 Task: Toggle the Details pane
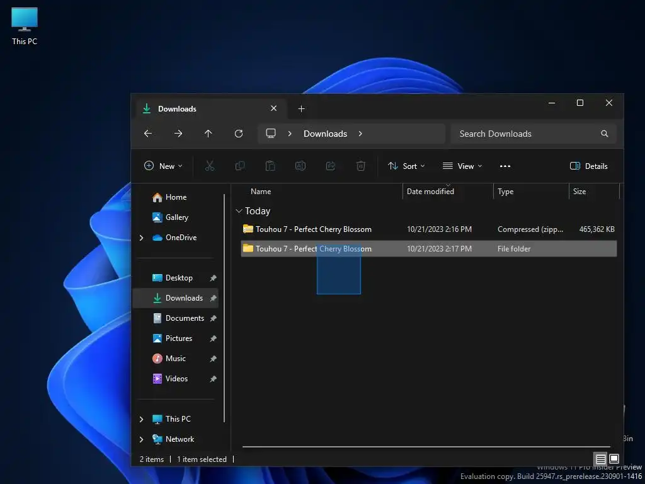tap(589, 166)
